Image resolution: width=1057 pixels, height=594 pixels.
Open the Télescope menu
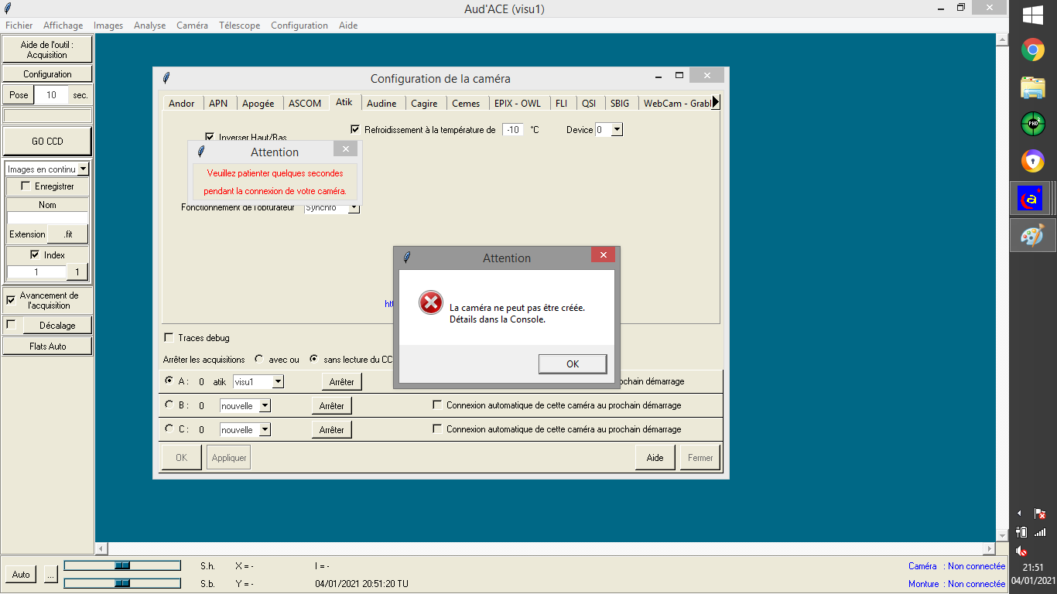coord(239,26)
